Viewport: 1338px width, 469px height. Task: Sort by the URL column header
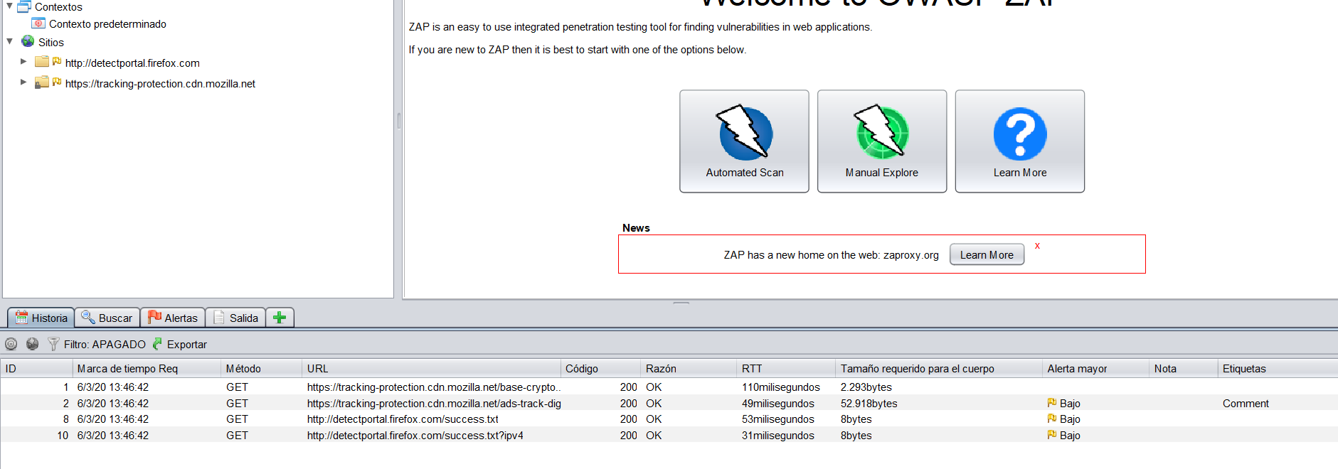pos(432,368)
